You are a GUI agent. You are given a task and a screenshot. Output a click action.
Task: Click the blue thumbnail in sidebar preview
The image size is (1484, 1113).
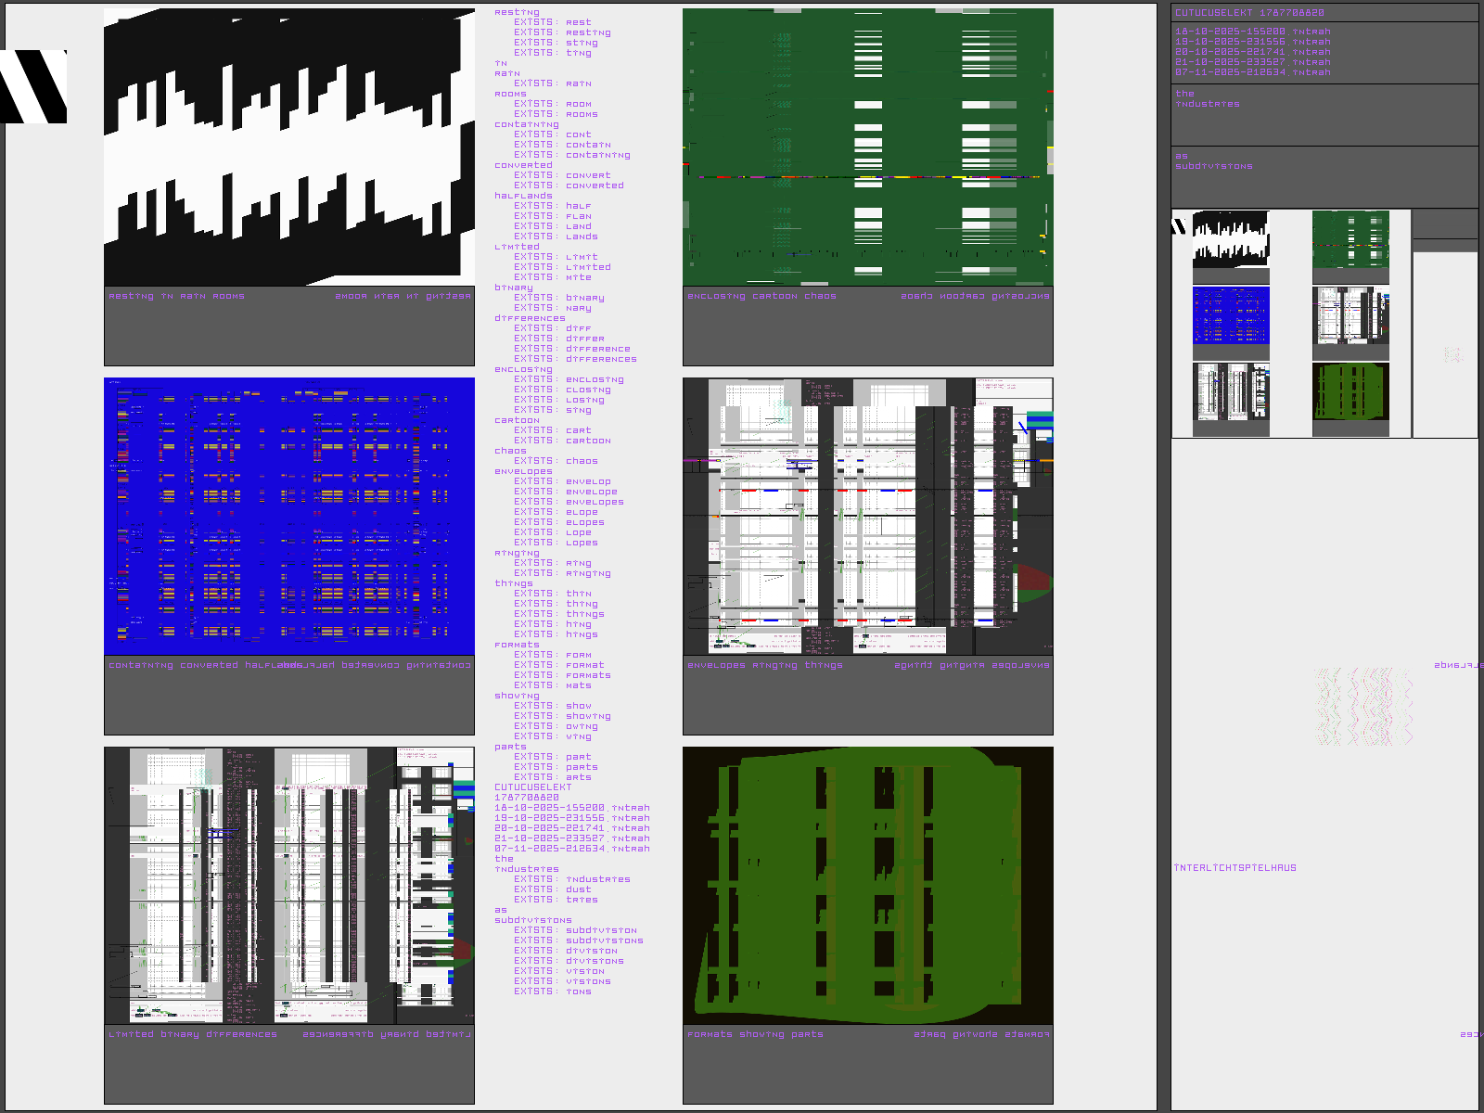[x=1231, y=316]
